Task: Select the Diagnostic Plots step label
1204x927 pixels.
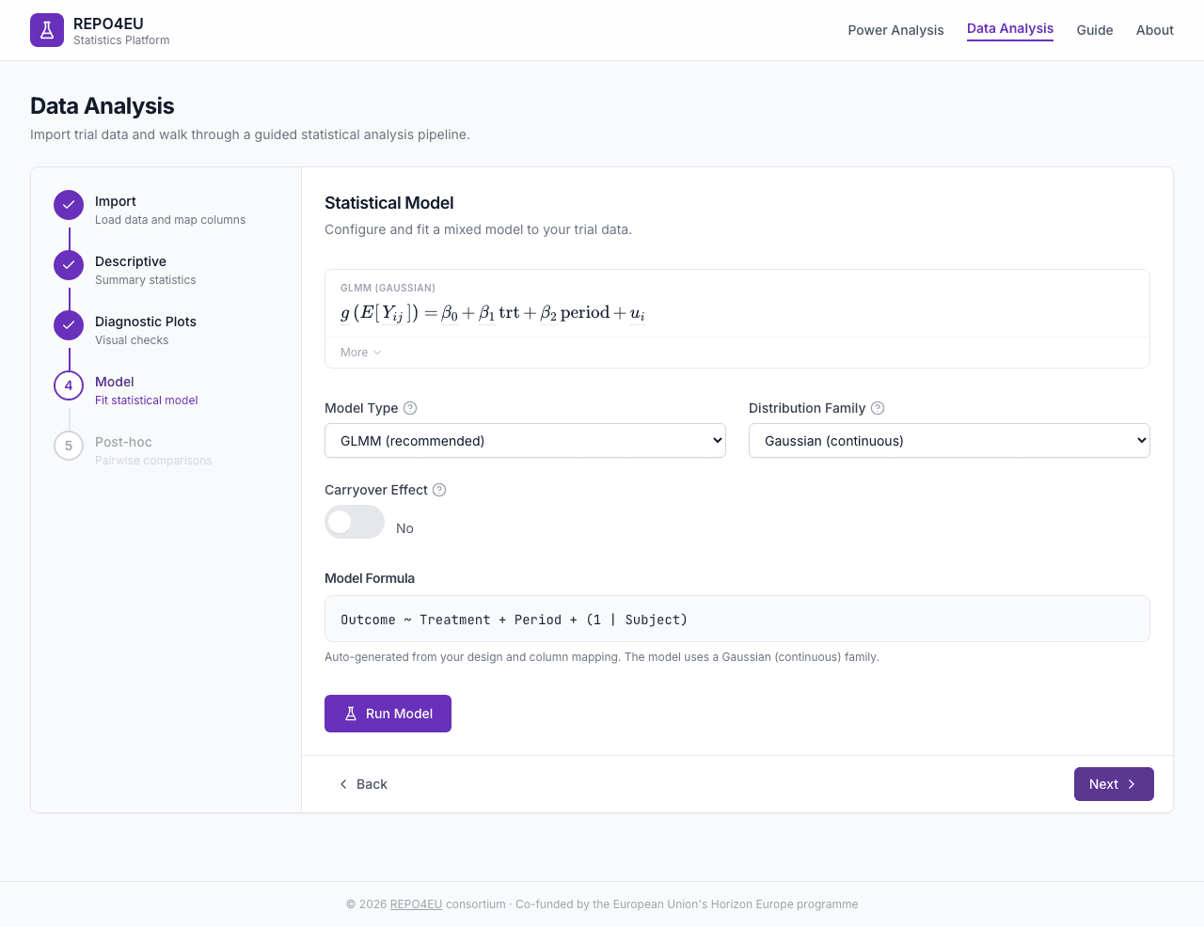Action: point(146,322)
